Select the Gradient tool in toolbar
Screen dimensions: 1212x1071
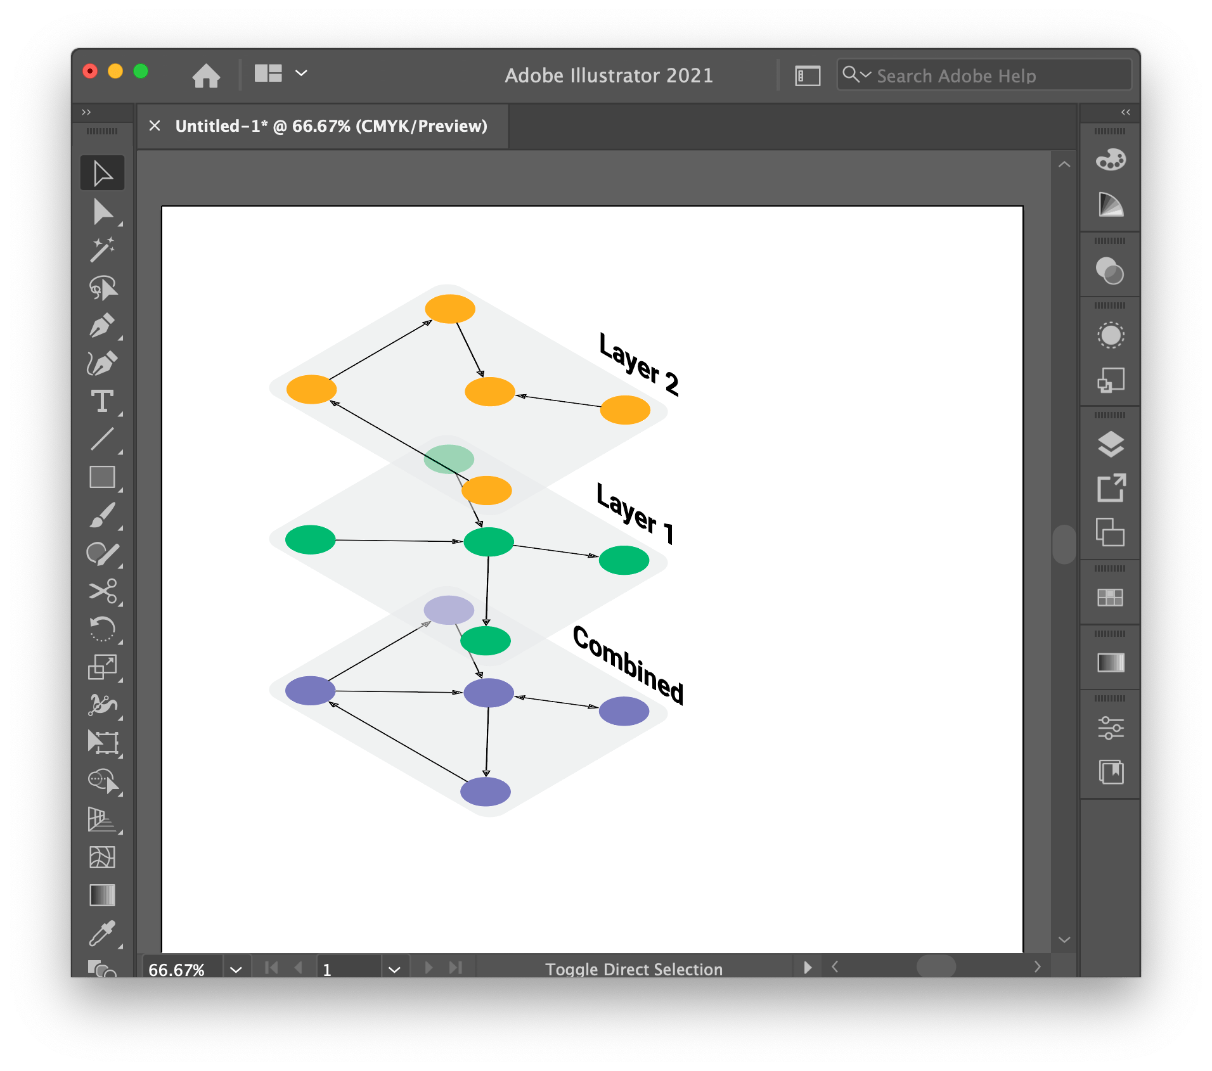pos(102,895)
